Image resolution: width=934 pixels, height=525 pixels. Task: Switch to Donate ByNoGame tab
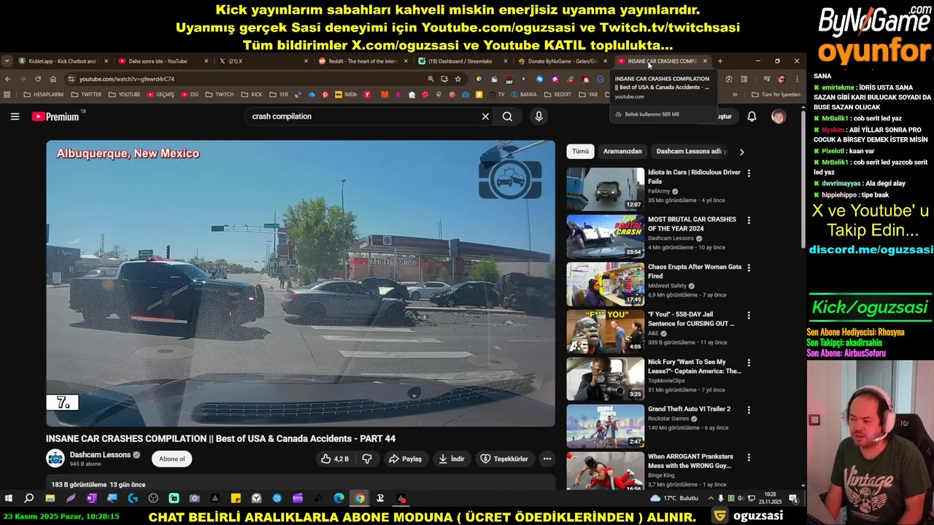point(563,61)
